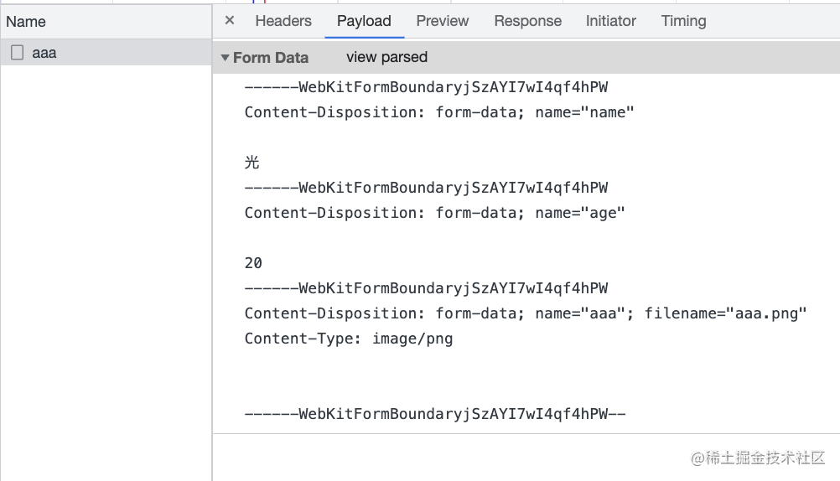Click the filename="aaa.png" disposition line
This screenshot has width=840, height=481.
point(526,313)
